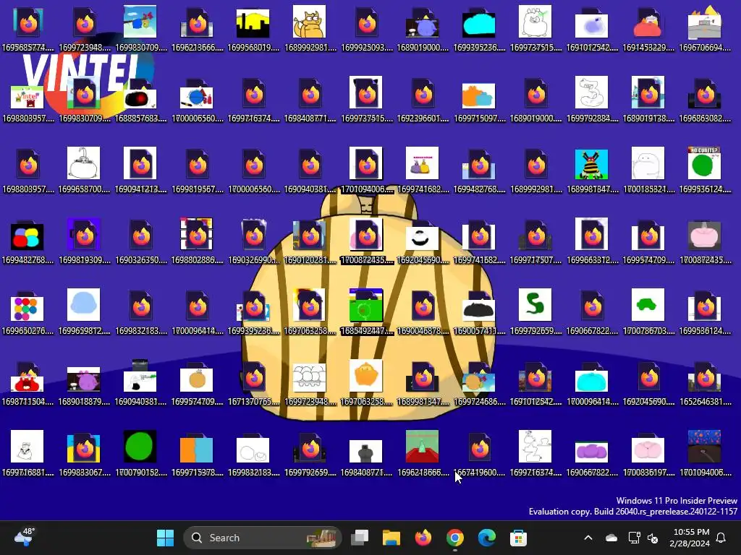
Task: Open the 48° weather widget
Action: [x=25, y=537]
